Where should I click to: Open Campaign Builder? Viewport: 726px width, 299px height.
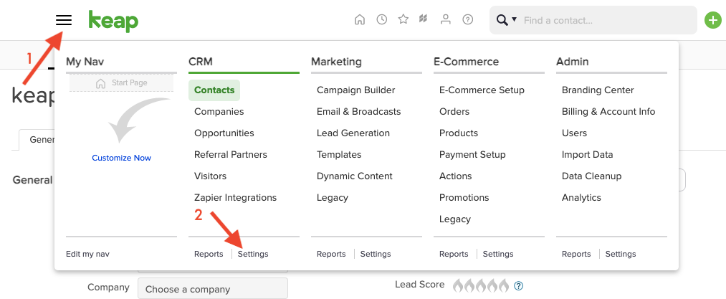pyautogui.click(x=356, y=90)
